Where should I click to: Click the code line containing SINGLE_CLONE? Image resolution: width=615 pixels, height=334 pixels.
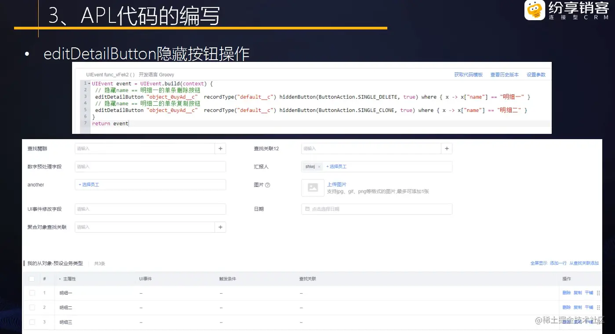click(311, 110)
